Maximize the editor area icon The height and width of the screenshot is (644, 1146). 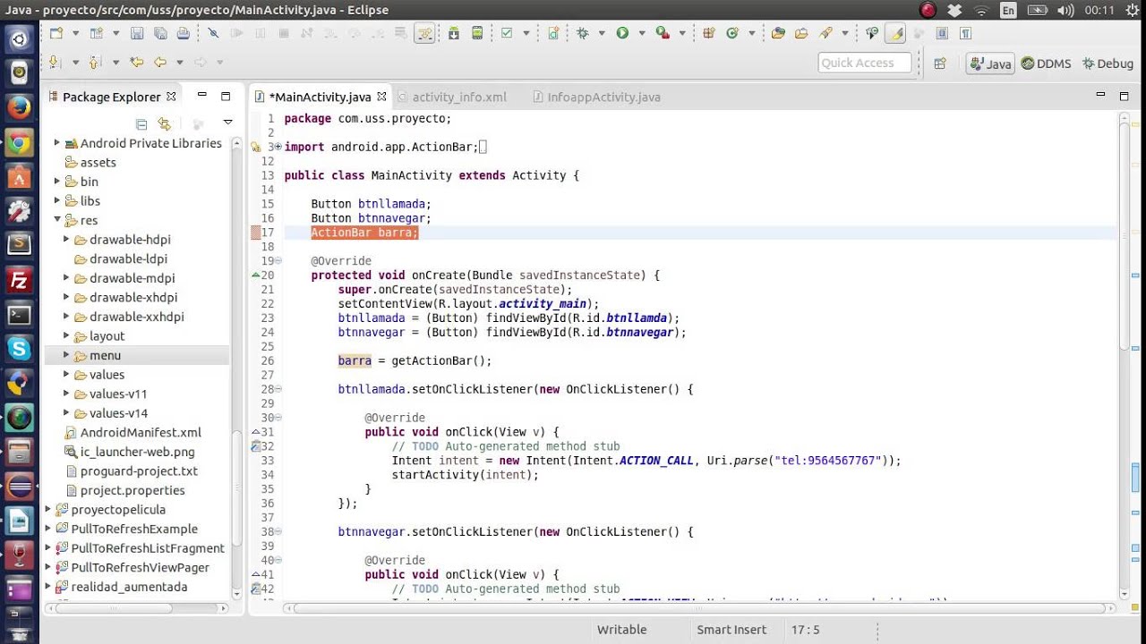pos(1124,96)
